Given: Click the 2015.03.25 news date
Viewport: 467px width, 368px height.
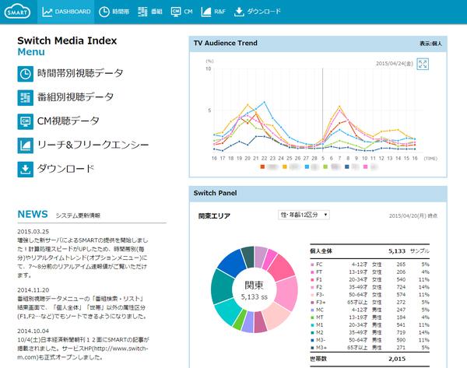Looking at the screenshot, I should 33,231.
